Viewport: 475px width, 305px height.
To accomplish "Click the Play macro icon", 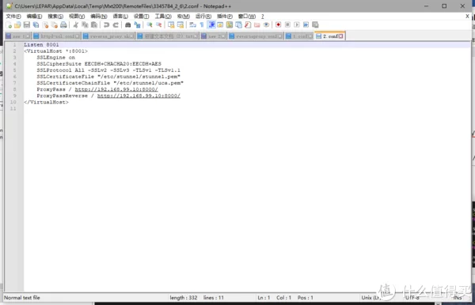I will pos(297,24).
